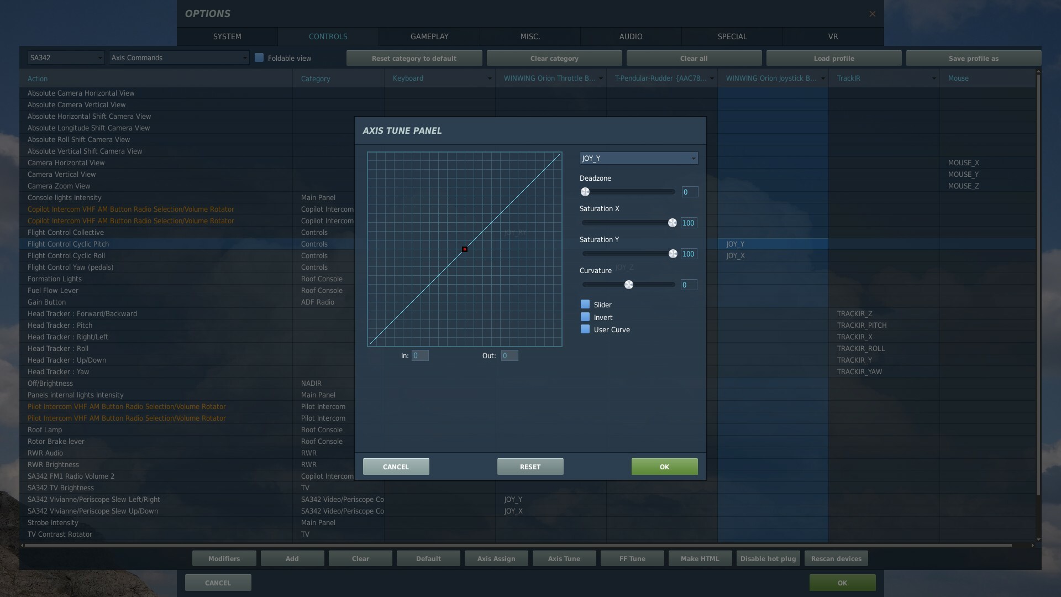Switch to the MISC. tab
This screenshot has height=597, width=1061.
[530, 36]
